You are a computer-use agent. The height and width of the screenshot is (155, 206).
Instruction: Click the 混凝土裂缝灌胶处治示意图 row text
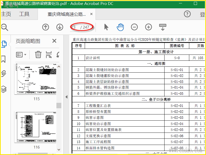(x=107, y=76)
